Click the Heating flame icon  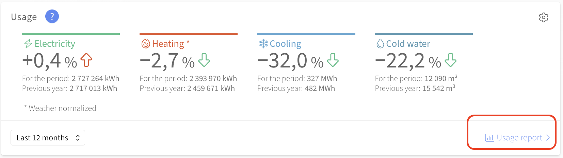coord(146,44)
